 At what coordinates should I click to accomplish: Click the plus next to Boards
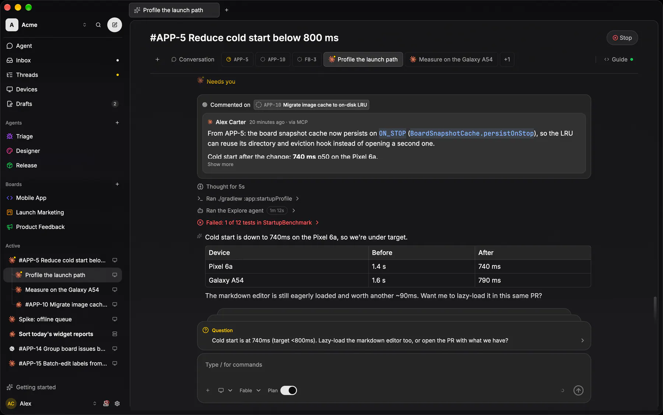tap(117, 184)
